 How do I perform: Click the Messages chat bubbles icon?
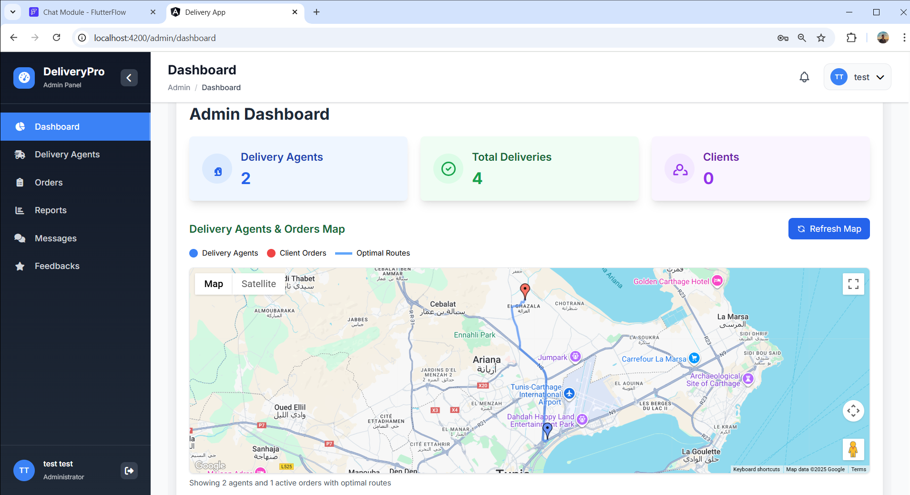click(x=20, y=238)
